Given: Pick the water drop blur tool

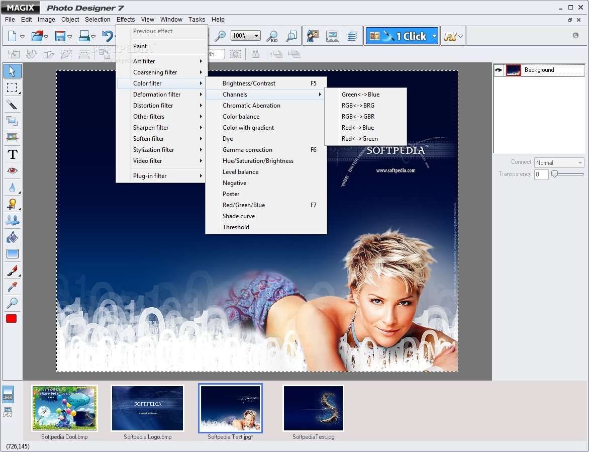Looking at the screenshot, I should 12,187.
